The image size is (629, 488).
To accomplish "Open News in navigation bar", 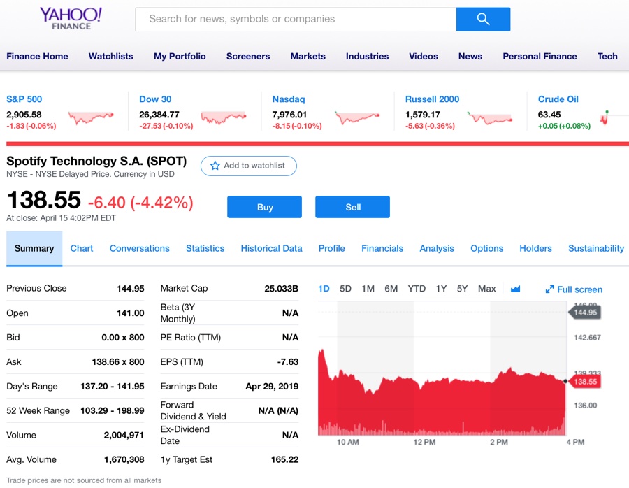I will click(x=470, y=56).
